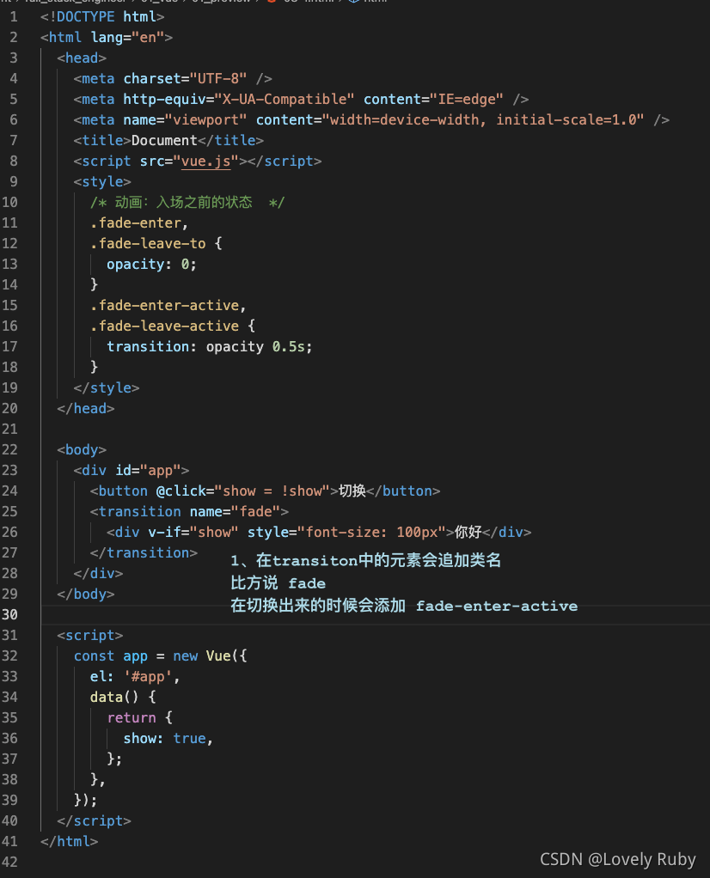
Task: Click the closing </transition> tag
Action: (x=144, y=553)
